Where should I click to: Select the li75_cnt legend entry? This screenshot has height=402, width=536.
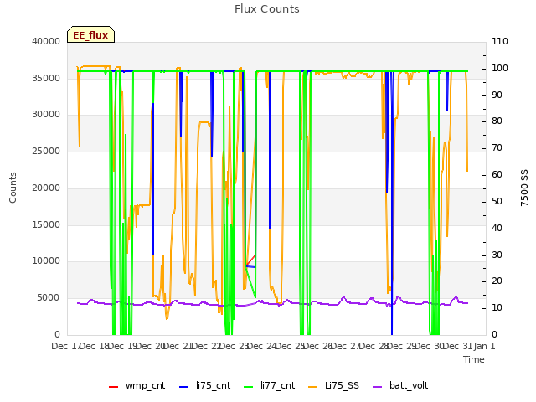point(204,385)
